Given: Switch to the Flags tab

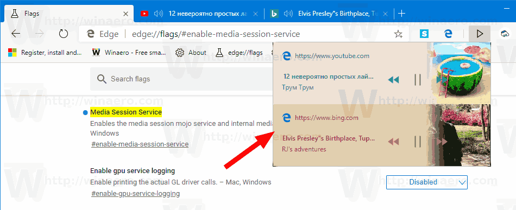Looking at the screenshot, I should (x=69, y=14).
